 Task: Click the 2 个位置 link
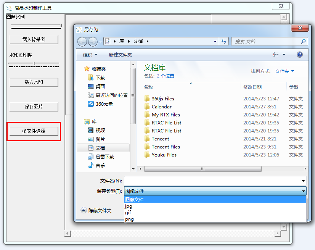tap(166, 76)
